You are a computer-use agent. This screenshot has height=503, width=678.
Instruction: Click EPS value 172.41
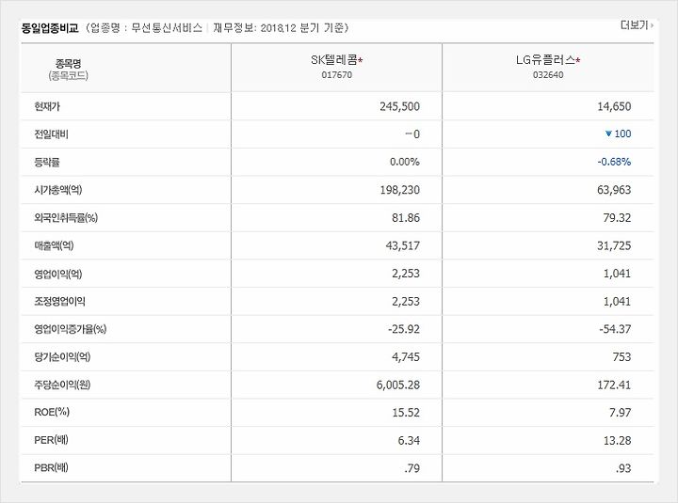coord(614,385)
